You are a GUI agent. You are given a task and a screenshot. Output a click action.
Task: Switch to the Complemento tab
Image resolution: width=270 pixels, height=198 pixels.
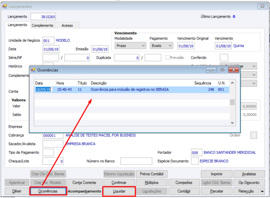(42, 26)
